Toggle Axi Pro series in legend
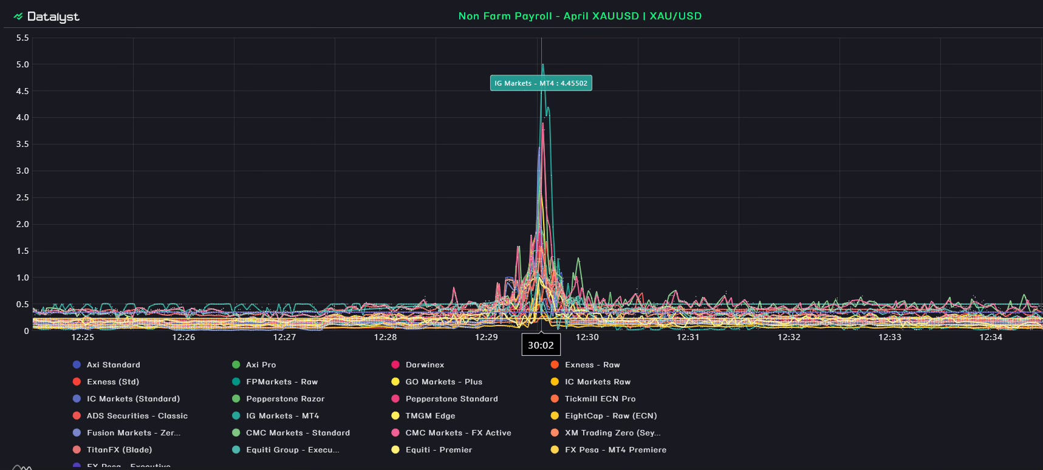 pos(254,365)
